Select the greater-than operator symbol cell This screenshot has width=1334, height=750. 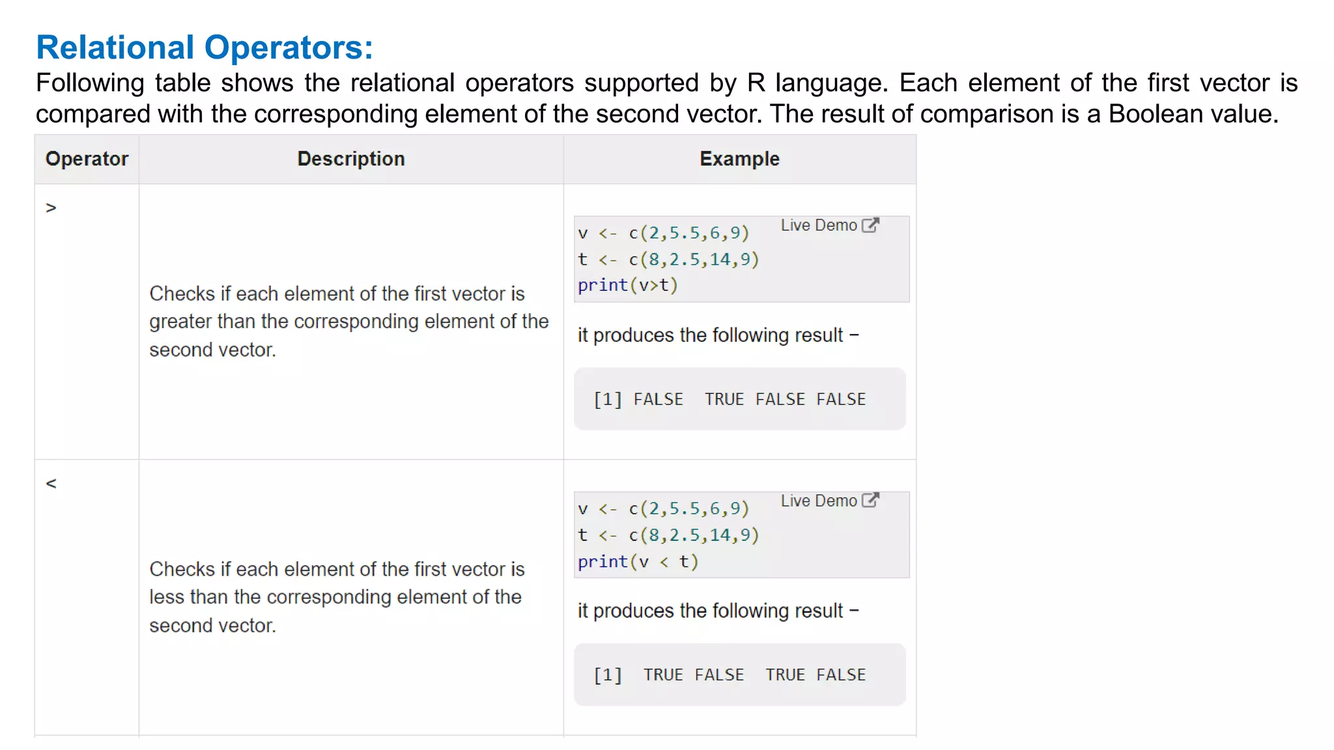(87, 322)
